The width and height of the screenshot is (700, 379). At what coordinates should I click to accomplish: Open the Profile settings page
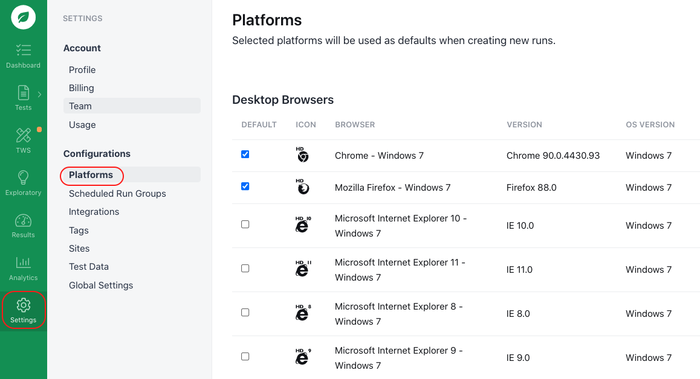click(x=82, y=70)
